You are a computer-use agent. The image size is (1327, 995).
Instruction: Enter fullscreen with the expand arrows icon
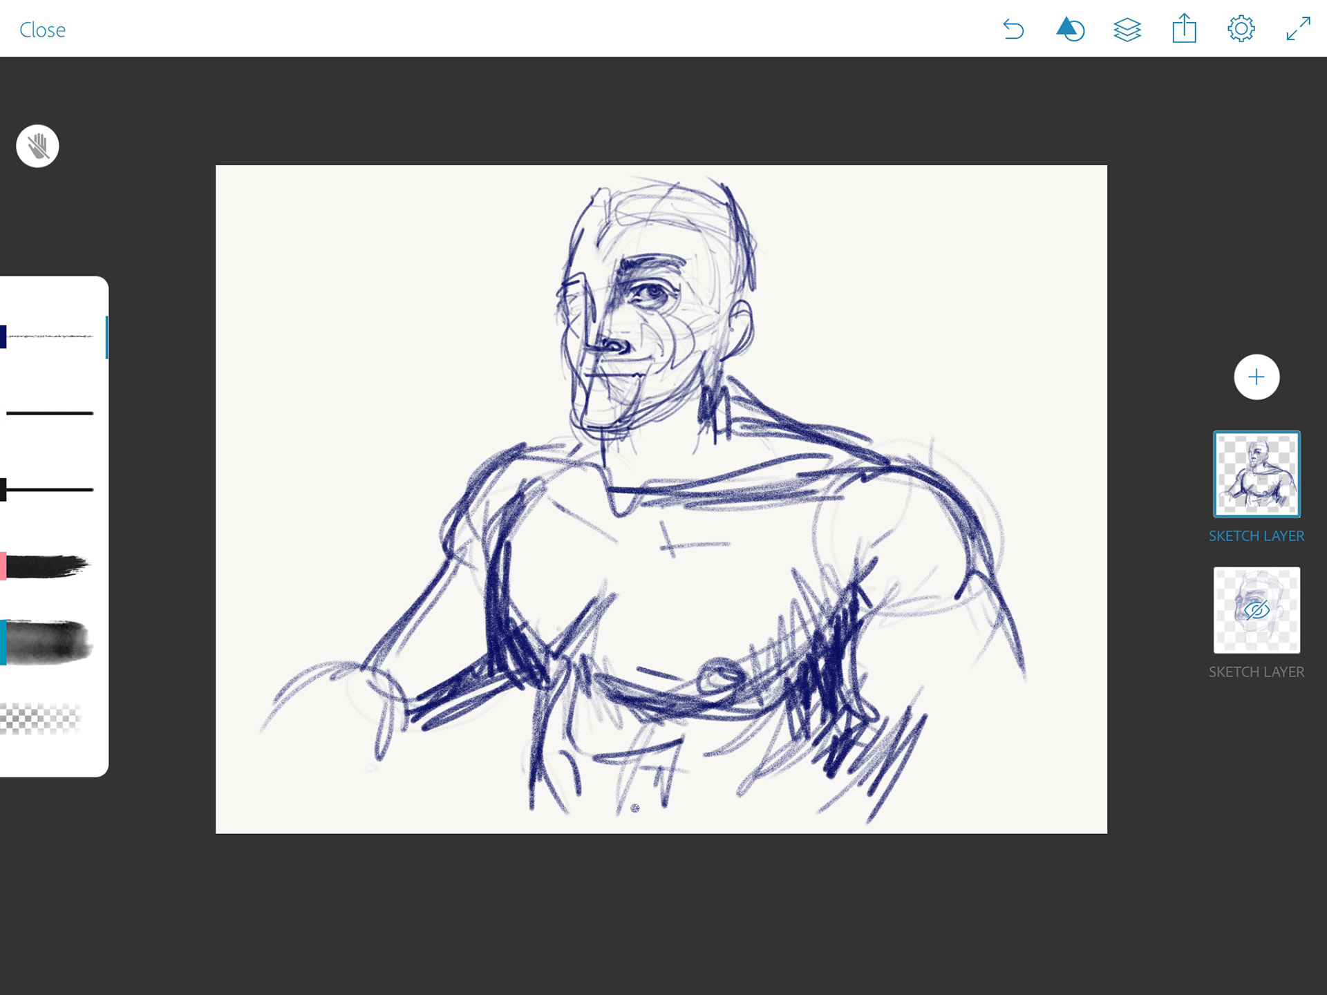[1298, 30]
